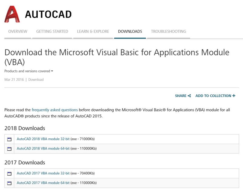Image resolution: width=243 pixels, height=192 pixels.
Task: Click the plus icon beside Add to Collection
Action: point(234,96)
